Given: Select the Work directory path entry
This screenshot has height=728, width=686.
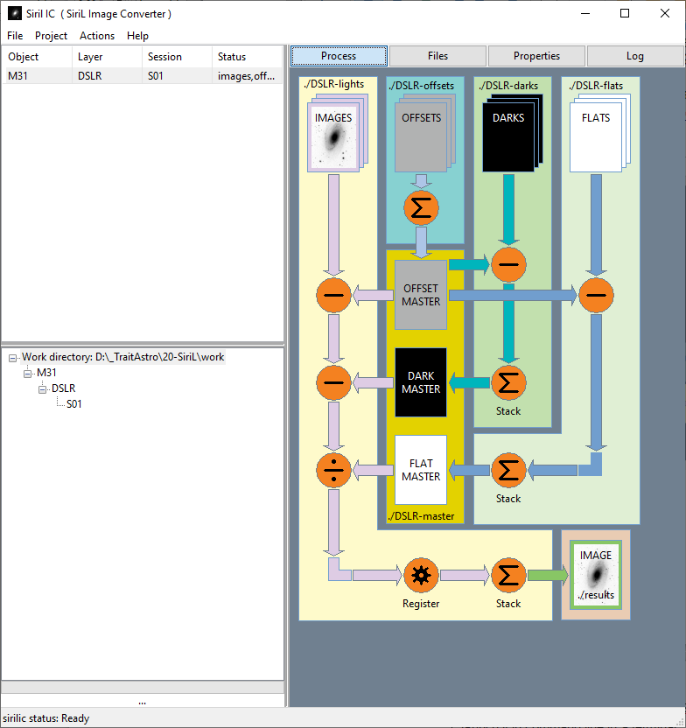Looking at the screenshot, I should (123, 357).
